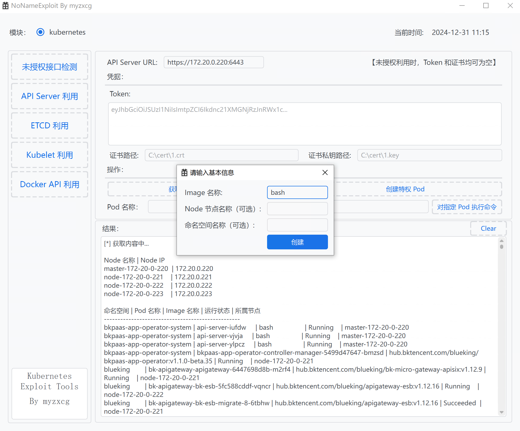Open the ETCD 利用 section

(50, 126)
